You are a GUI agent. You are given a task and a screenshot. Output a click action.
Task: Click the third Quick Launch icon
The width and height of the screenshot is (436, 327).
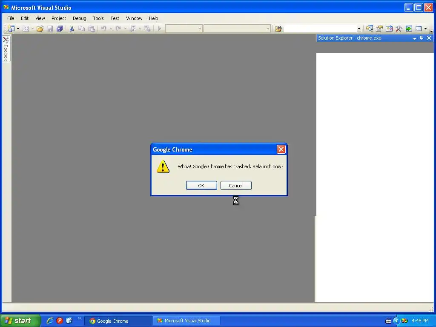click(x=69, y=321)
